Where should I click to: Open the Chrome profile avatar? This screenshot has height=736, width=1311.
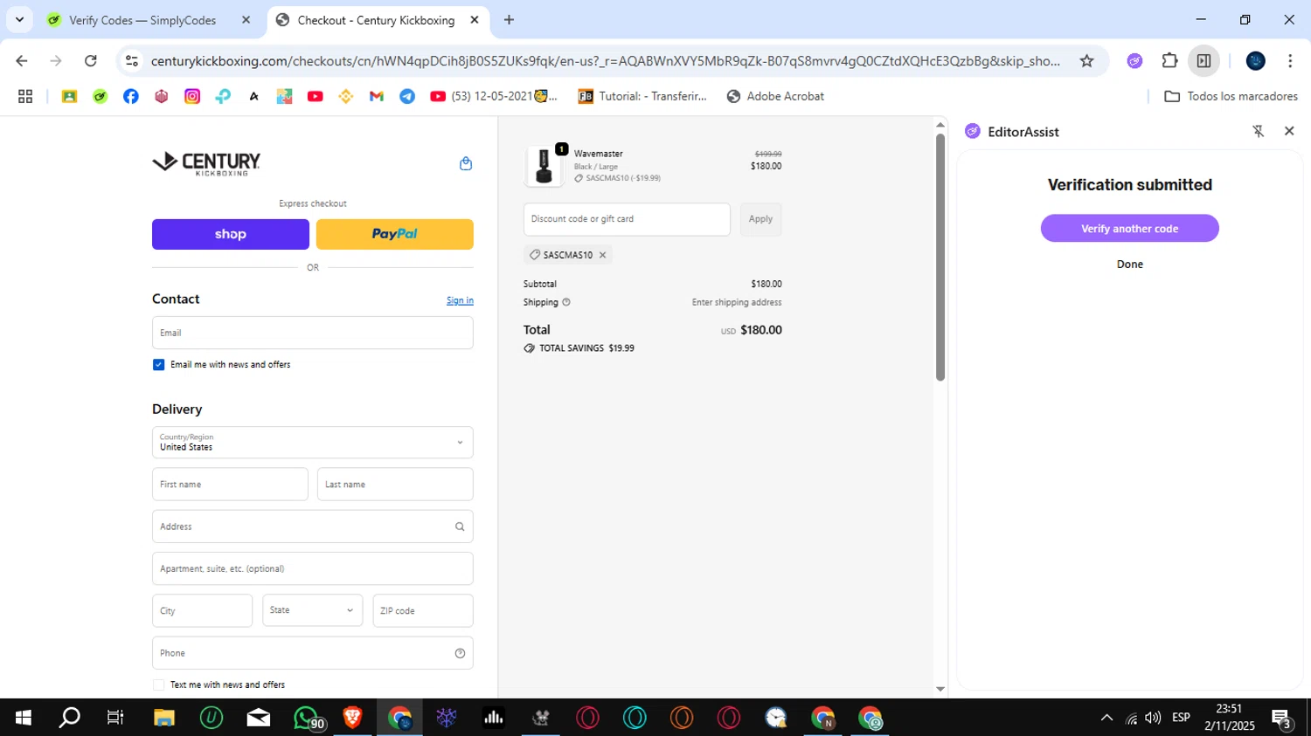pos(1256,61)
